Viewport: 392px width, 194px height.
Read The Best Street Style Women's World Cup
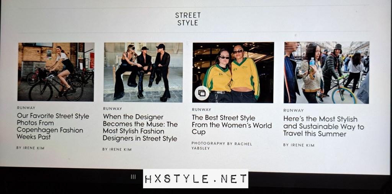pos(232,125)
